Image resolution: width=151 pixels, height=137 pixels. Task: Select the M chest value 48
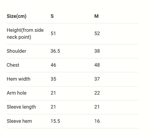(97, 65)
